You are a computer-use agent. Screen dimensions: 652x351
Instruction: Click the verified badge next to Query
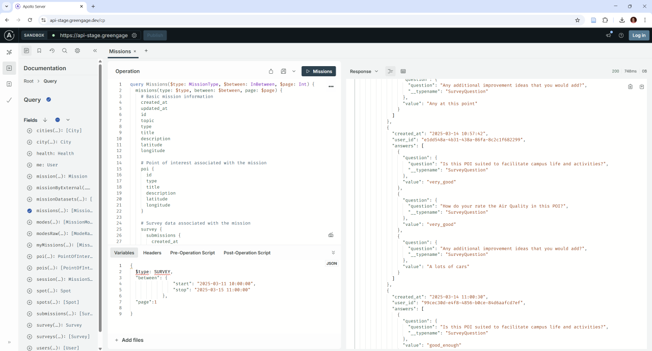coord(48,100)
